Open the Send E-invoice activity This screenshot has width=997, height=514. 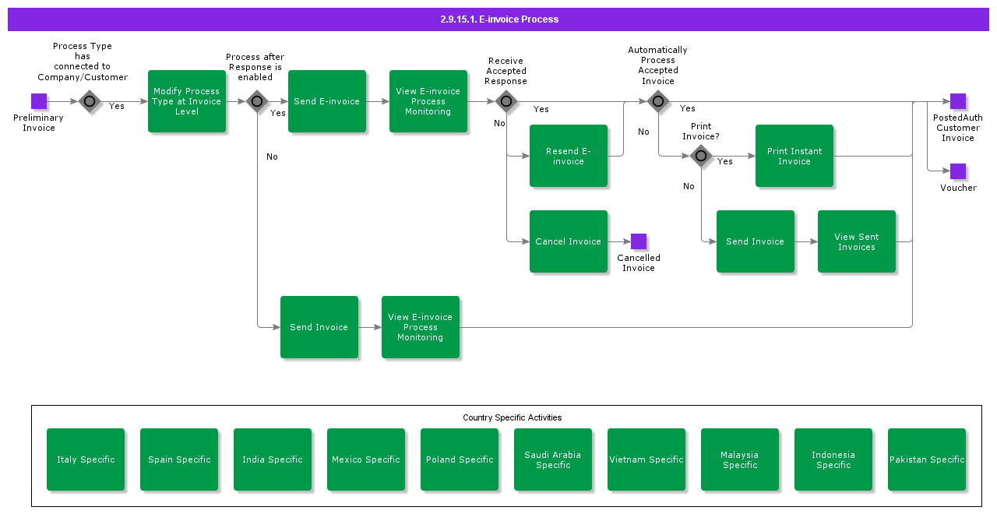(327, 101)
